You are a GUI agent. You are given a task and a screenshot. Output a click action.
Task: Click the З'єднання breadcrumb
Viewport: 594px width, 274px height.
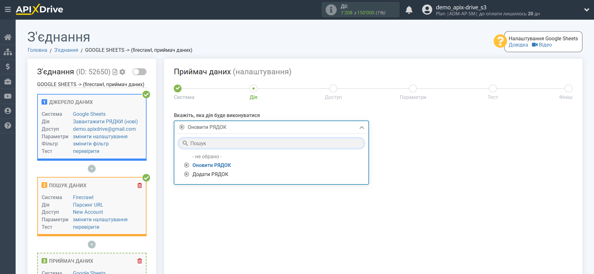[66, 50]
